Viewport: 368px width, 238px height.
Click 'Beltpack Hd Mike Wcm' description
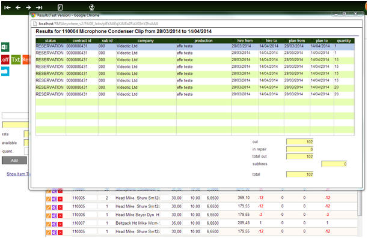(137, 223)
